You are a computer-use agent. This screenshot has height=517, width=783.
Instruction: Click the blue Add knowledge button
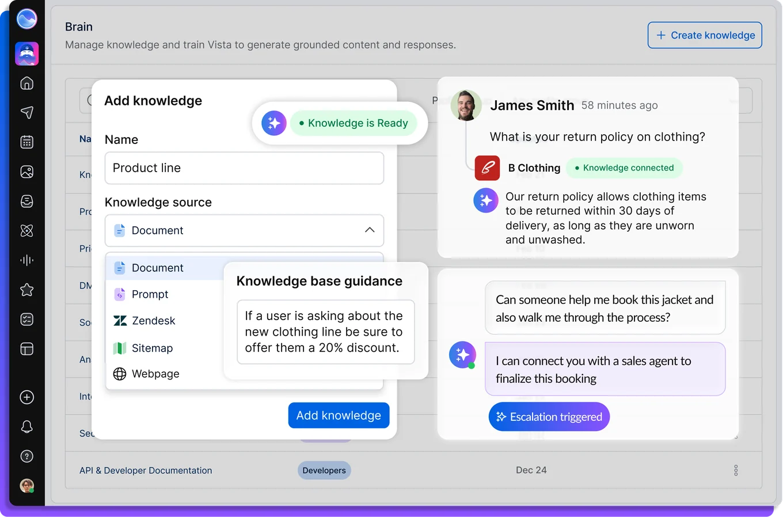[x=339, y=415]
